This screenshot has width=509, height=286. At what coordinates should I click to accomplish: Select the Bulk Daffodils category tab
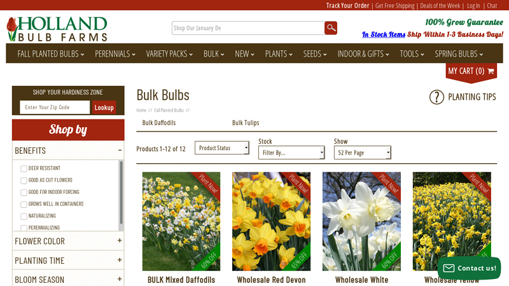tap(159, 123)
